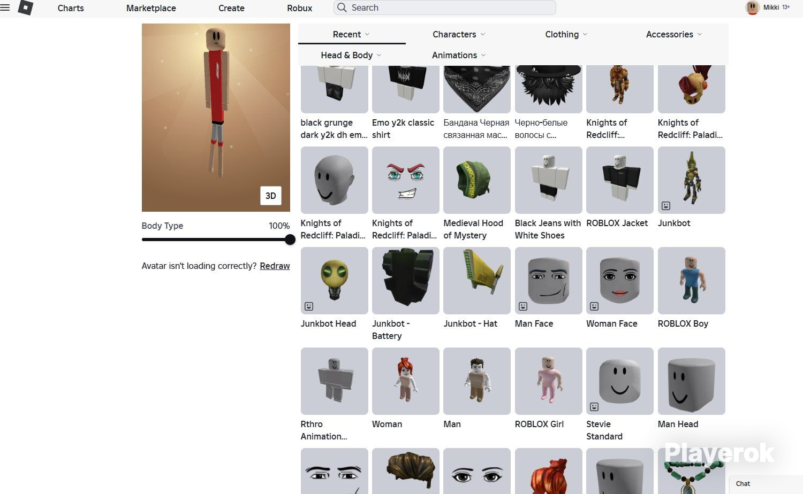The image size is (803, 494).
Task: Click the Roblox logo icon
Action: pyautogui.click(x=26, y=7)
